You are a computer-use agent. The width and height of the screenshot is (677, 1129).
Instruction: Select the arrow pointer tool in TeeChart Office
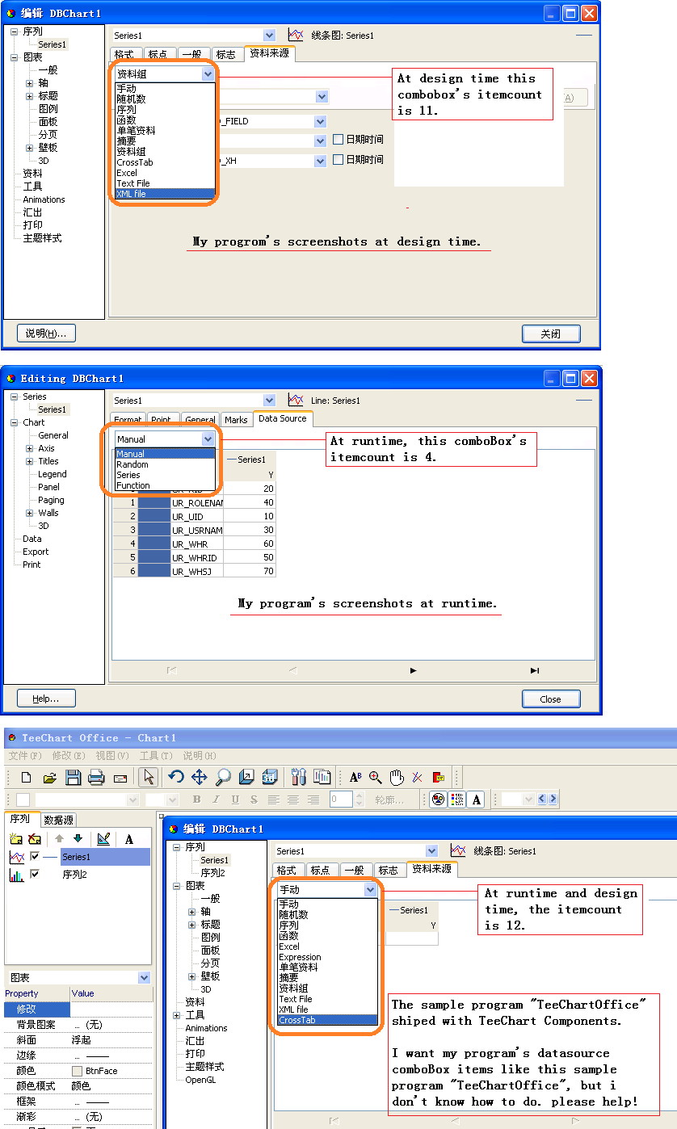click(148, 778)
